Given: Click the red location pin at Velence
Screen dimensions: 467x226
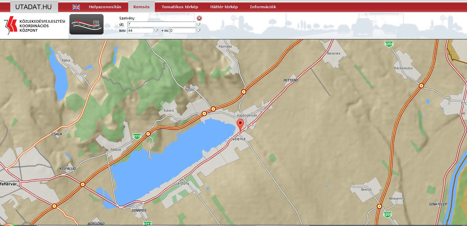Looking at the screenshot, I should pyautogui.click(x=240, y=125).
